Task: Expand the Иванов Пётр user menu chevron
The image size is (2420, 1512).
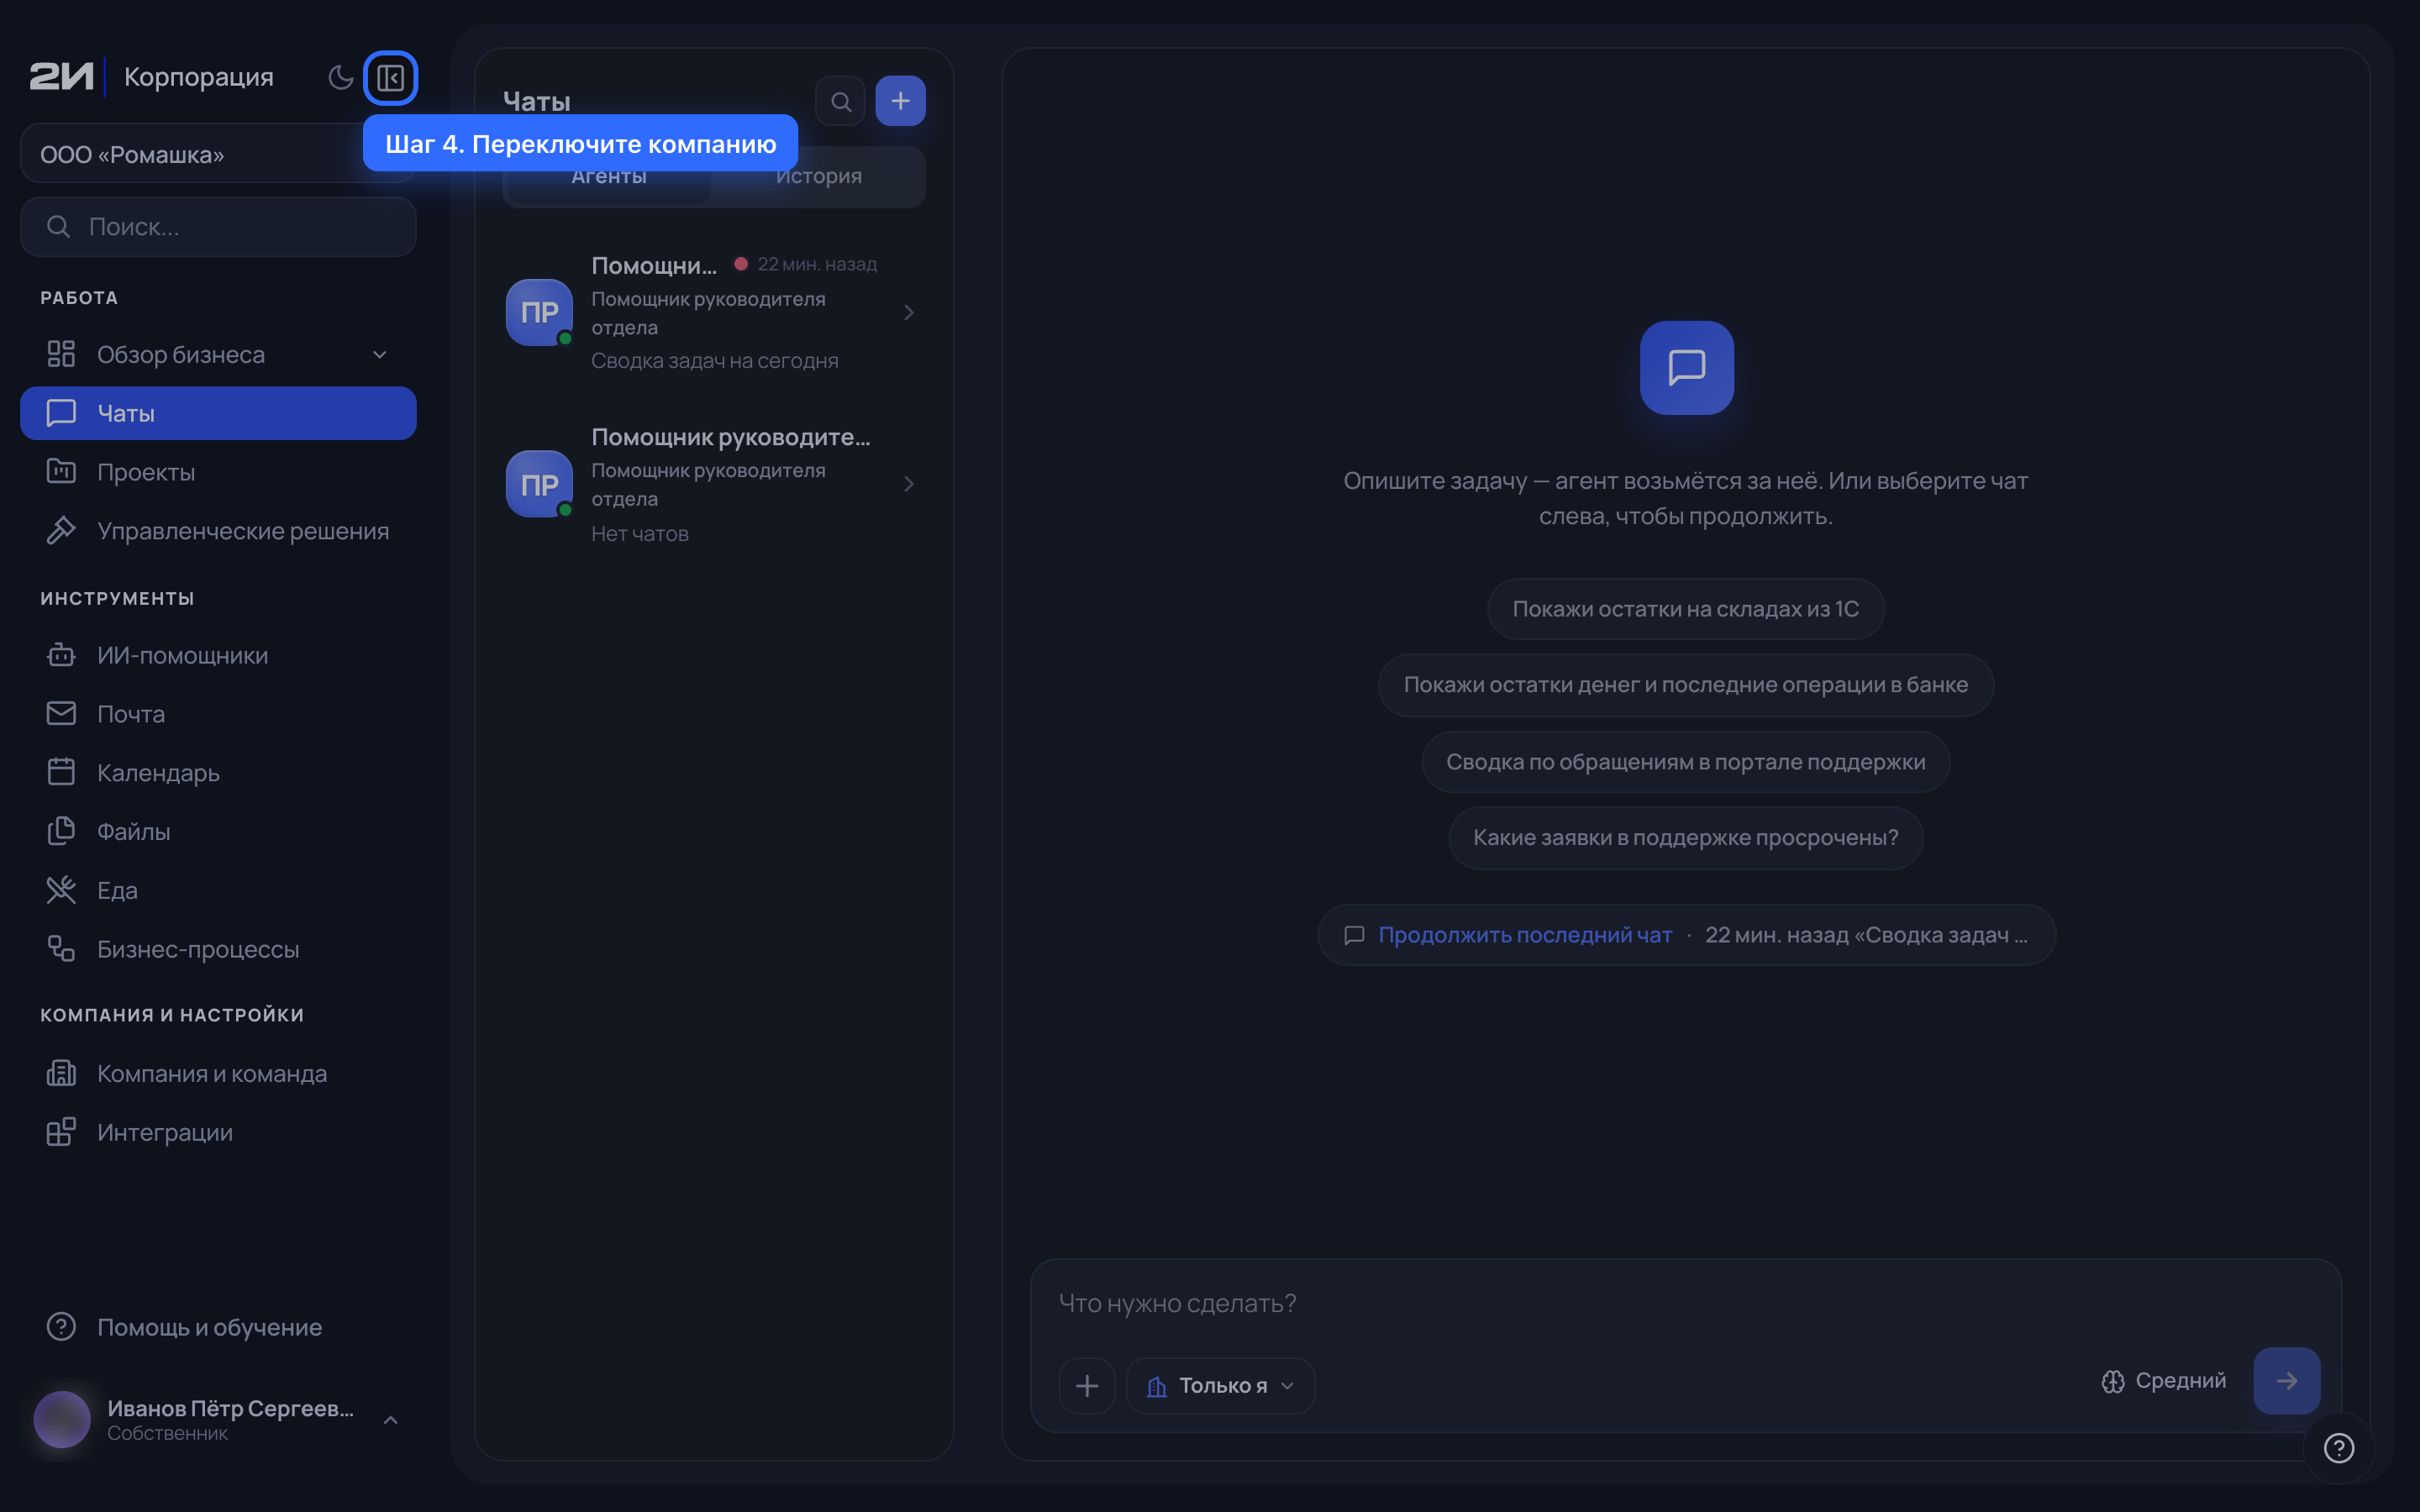Action: click(390, 1420)
